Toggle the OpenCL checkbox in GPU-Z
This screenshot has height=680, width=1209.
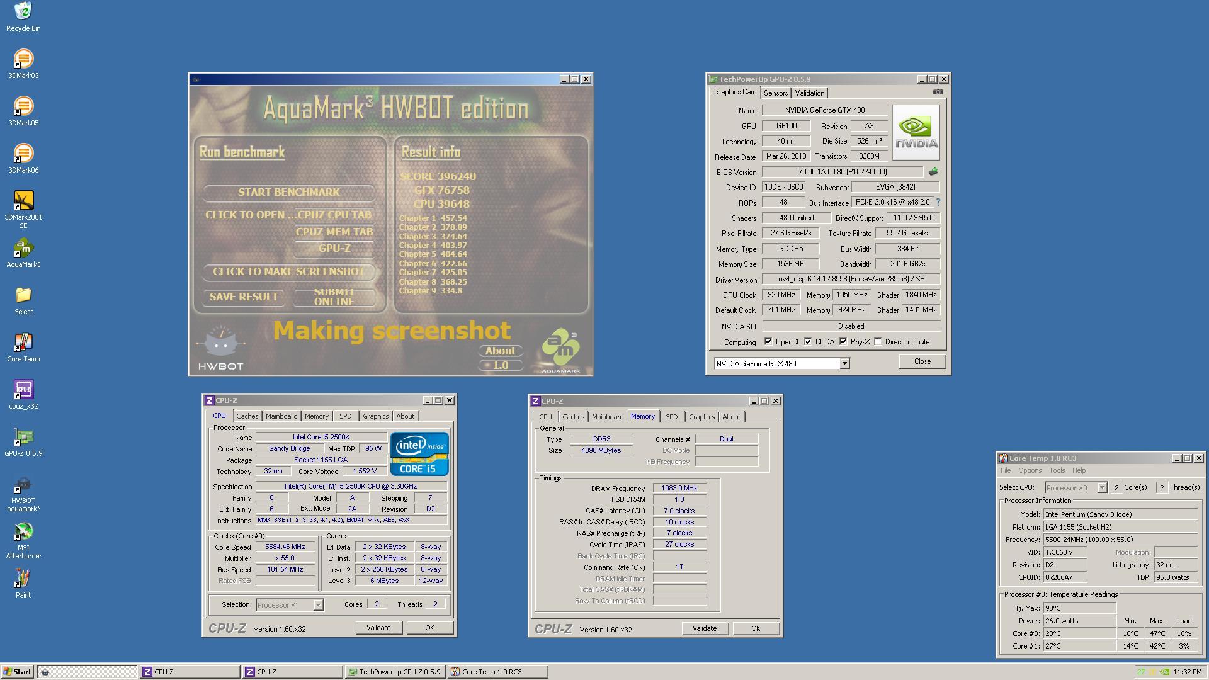click(x=768, y=342)
